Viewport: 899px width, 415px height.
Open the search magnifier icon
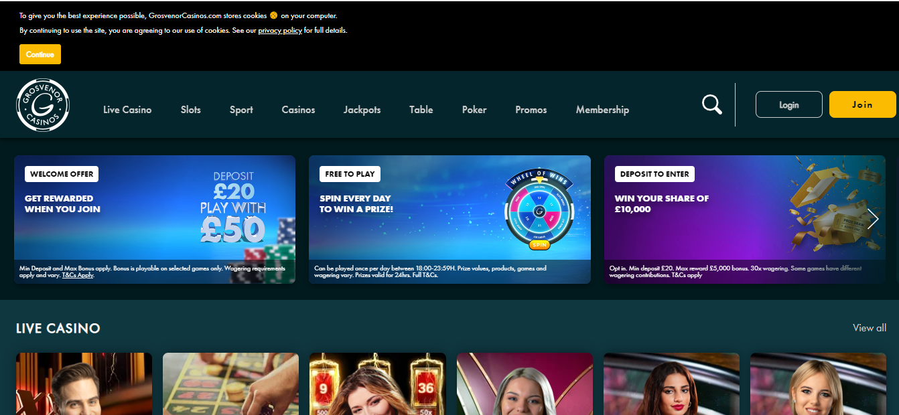(x=711, y=104)
